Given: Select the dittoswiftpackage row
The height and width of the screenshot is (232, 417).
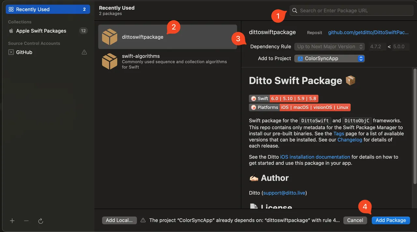Looking at the screenshot, I should click(167, 37).
